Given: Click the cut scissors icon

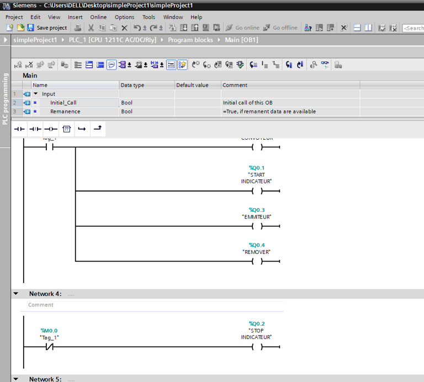Looking at the screenshot, I should (91, 28).
